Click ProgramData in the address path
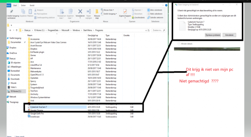 53,30
